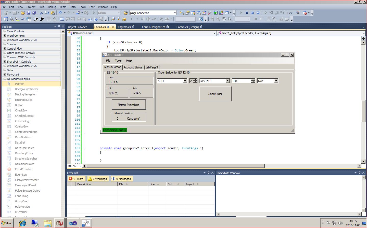Toggle the 0 Messages filter button
Viewport: 367px width, 228px height.
pos(121,179)
